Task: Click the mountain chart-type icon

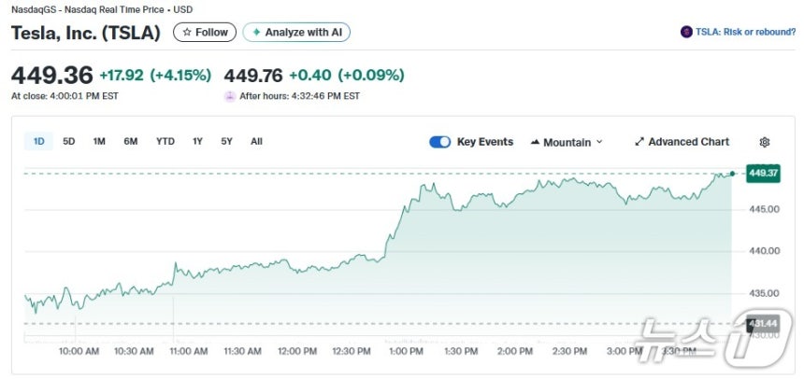Action: click(536, 142)
